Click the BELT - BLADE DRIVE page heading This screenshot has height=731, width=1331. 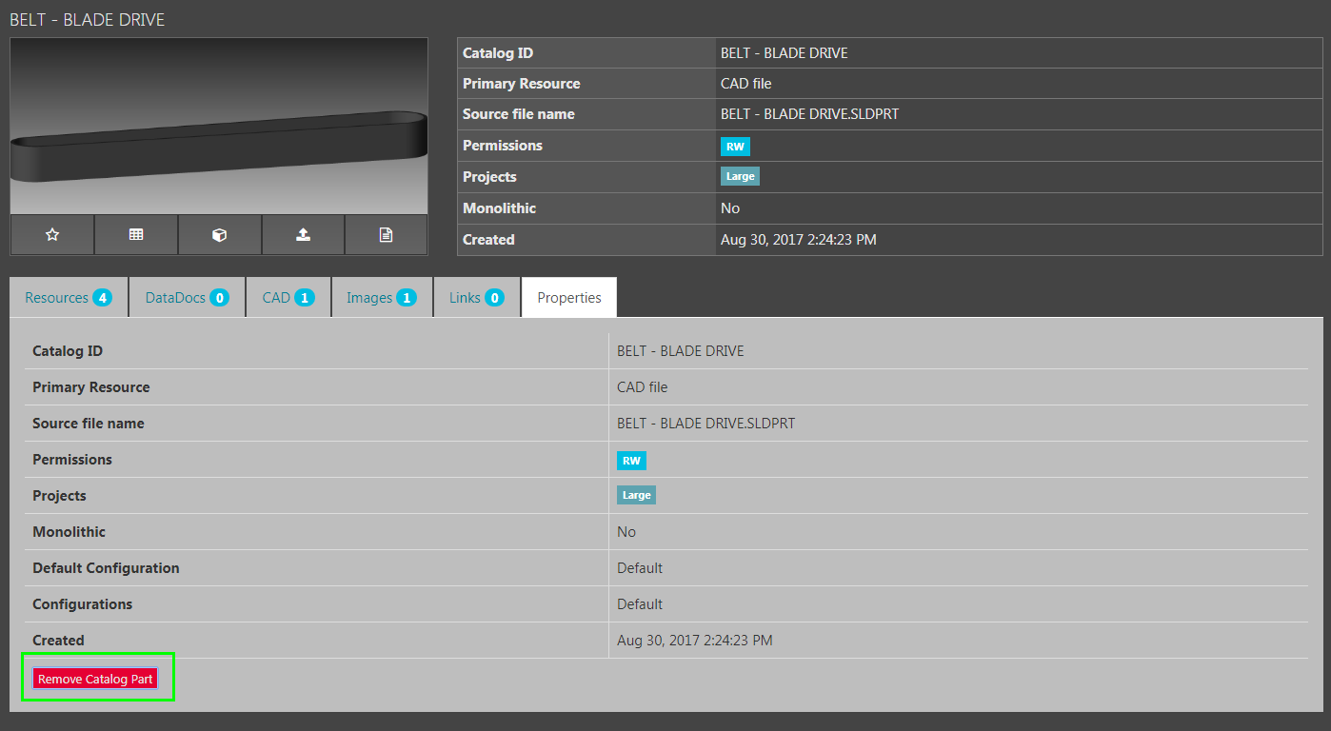coord(88,20)
